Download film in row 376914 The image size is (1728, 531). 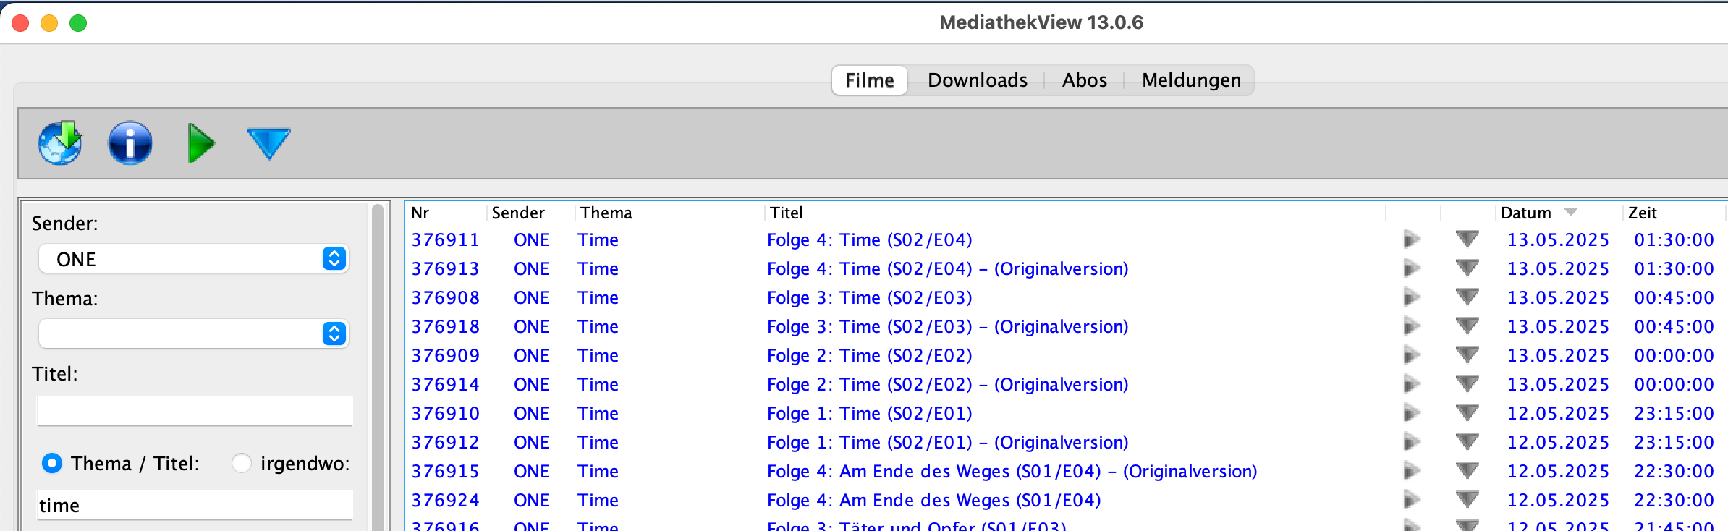[x=1467, y=384]
